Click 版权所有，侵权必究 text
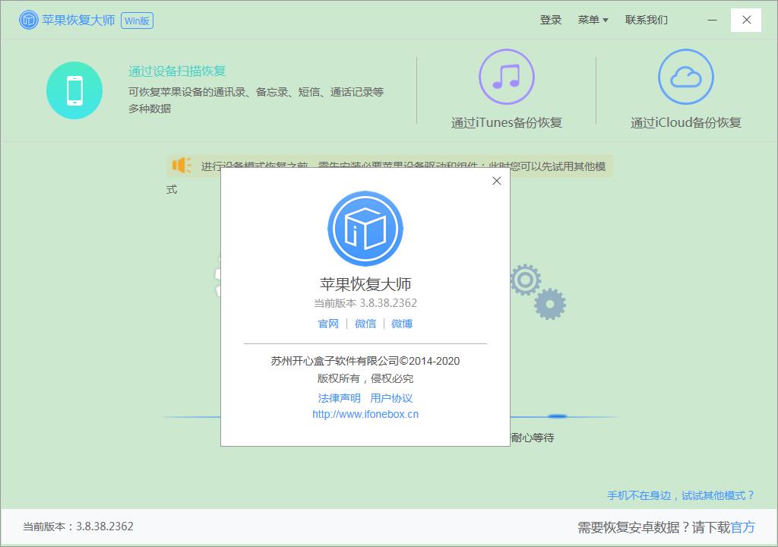 [x=365, y=379]
